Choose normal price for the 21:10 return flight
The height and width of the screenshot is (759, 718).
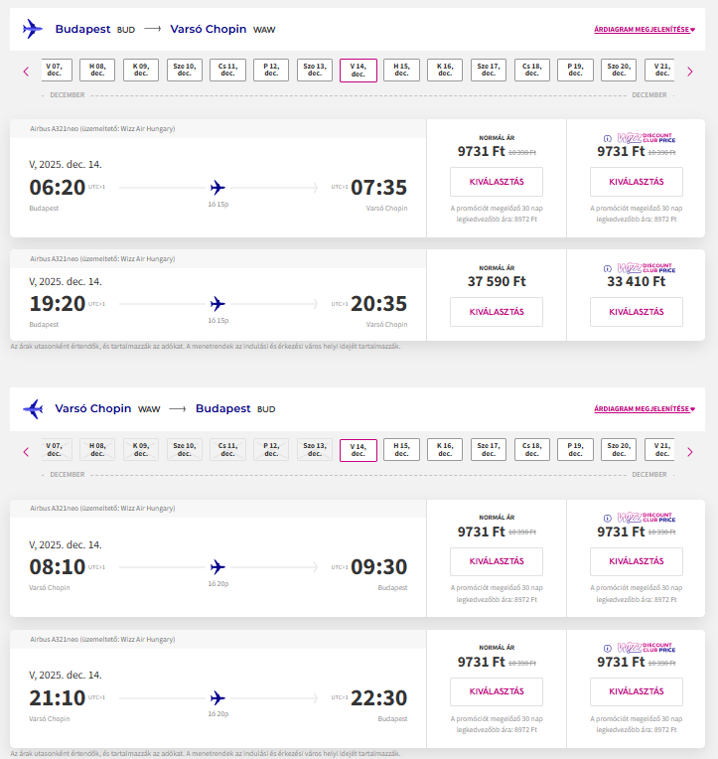tap(497, 691)
